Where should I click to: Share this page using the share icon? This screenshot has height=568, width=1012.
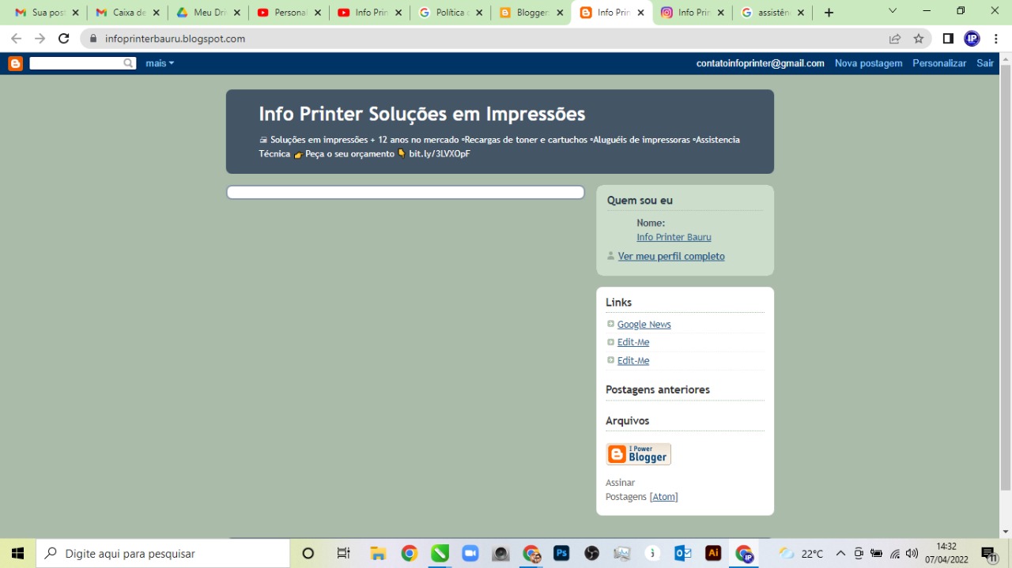[x=895, y=39]
